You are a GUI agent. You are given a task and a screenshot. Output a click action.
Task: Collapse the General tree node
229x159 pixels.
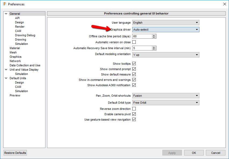(6, 14)
